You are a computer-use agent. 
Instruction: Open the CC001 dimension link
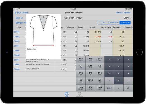pos(16,32)
